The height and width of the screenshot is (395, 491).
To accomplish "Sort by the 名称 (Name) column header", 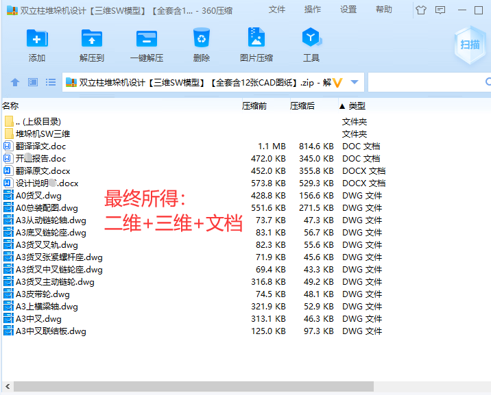I will coord(10,106).
